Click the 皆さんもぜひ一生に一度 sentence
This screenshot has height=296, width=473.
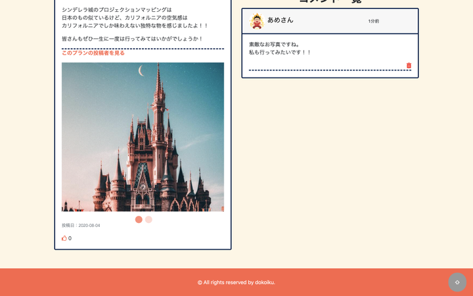(132, 39)
